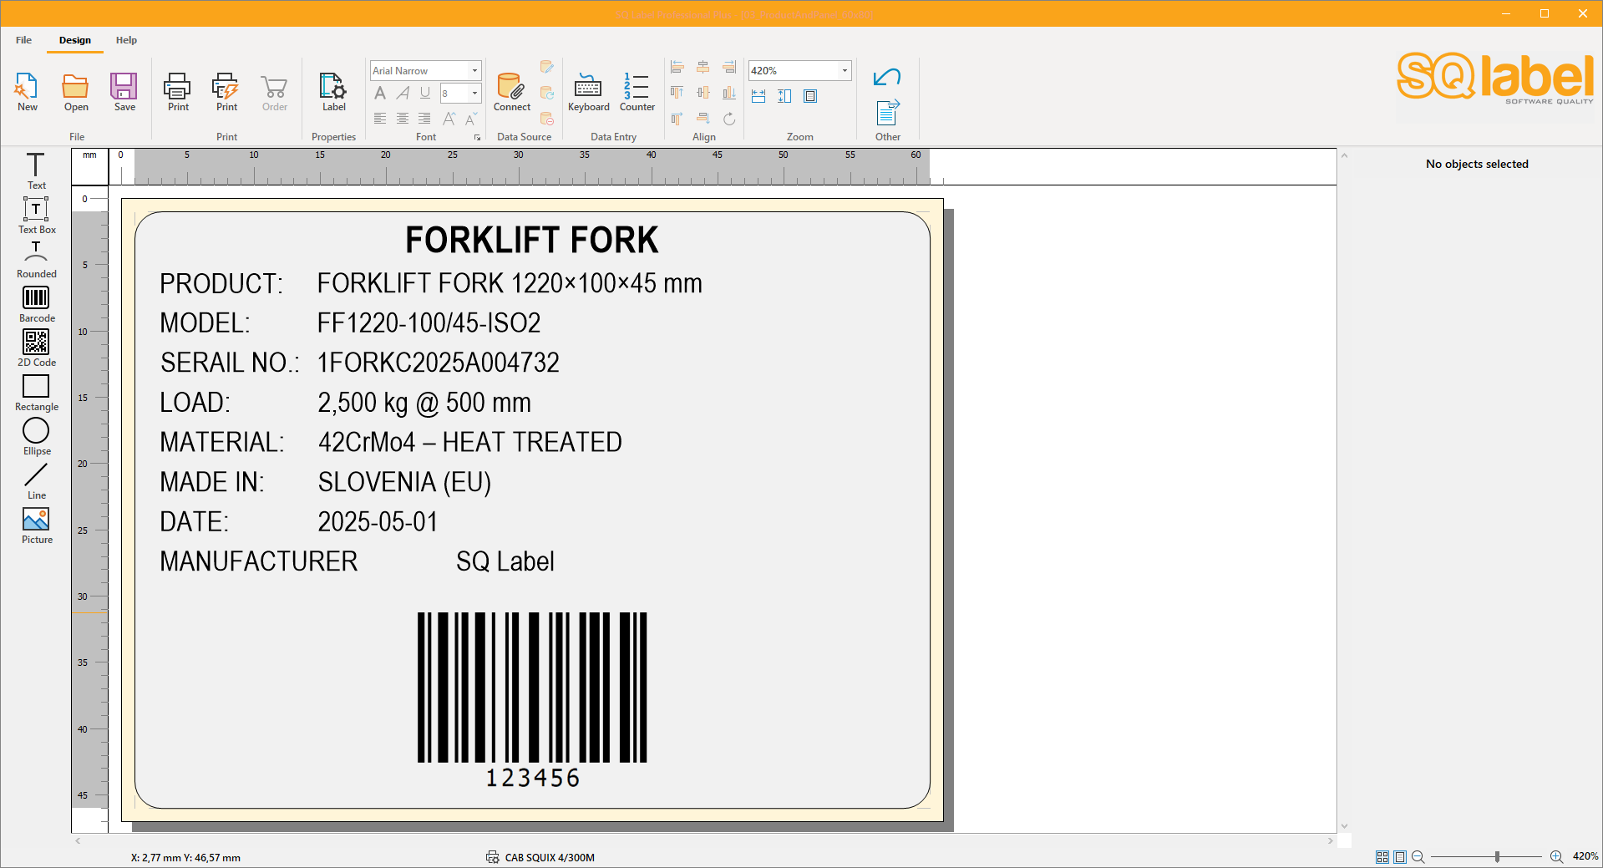The width and height of the screenshot is (1603, 868).
Task: Switch to the Help tab
Action: pyautogui.click(x=126, y=40)
